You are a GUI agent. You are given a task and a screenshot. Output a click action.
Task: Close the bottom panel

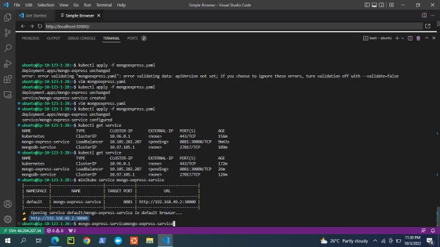[434, 38]
